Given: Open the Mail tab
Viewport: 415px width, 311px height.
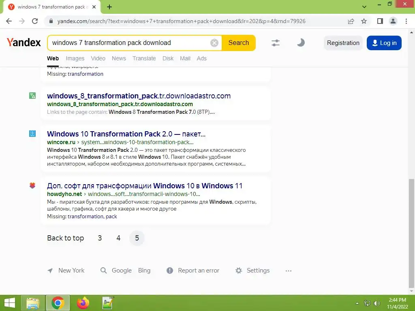Looking at the screenshot, I should (185, 58).
